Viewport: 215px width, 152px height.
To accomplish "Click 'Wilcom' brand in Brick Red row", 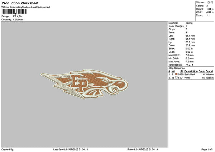I will 210,75.
